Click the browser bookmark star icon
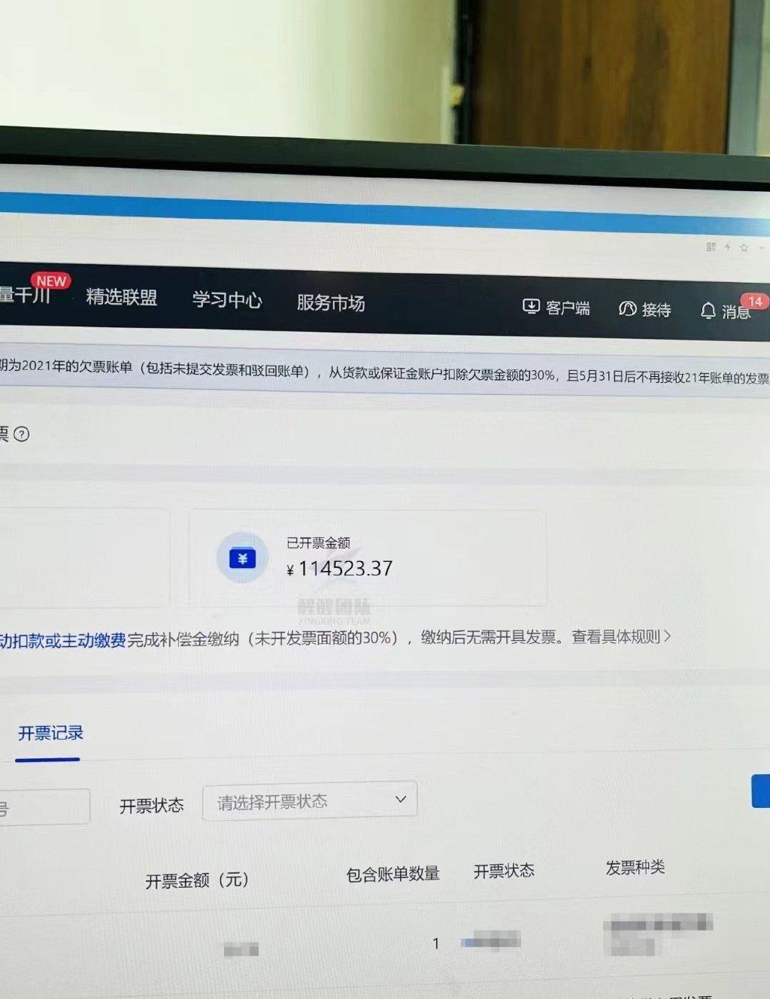The image size is (770, 999). 744,247
